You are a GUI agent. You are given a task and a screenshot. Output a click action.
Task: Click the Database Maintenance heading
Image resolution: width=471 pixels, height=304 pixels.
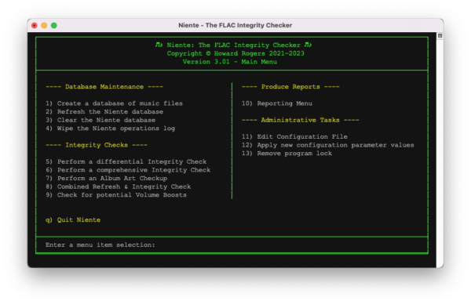[x=104, y=87]
